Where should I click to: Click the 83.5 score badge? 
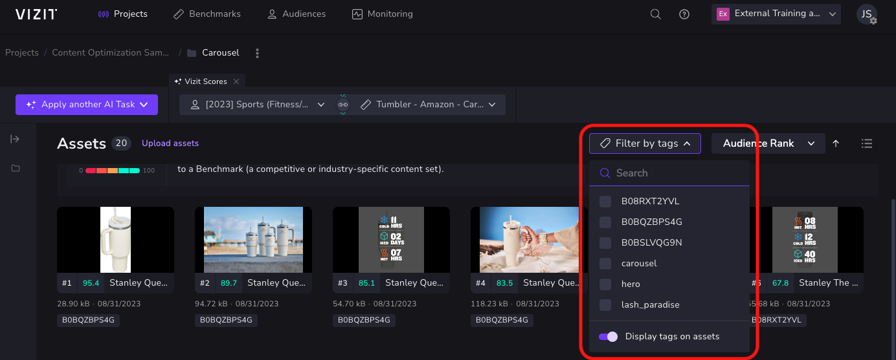(x=504, y=283)
